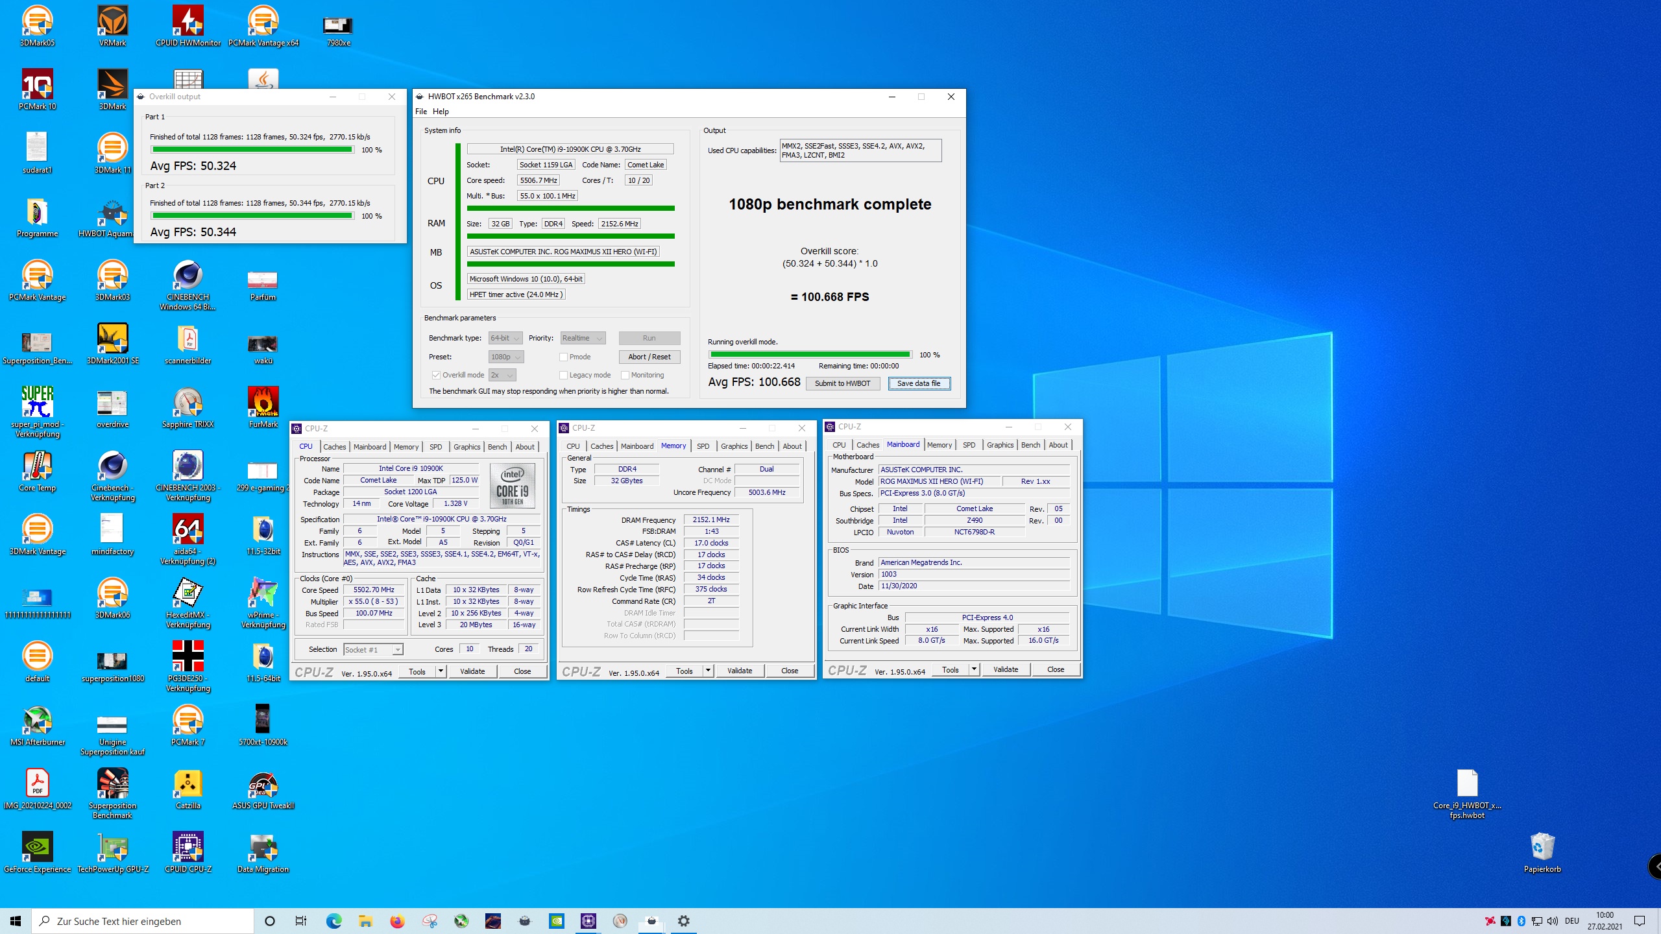Open the Catzilla desktop icon

click(188, 789)
